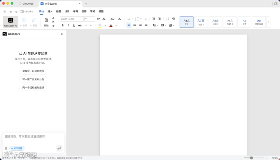Open the line spacing dropdown

pyautogui.click(x=155, y=25)
